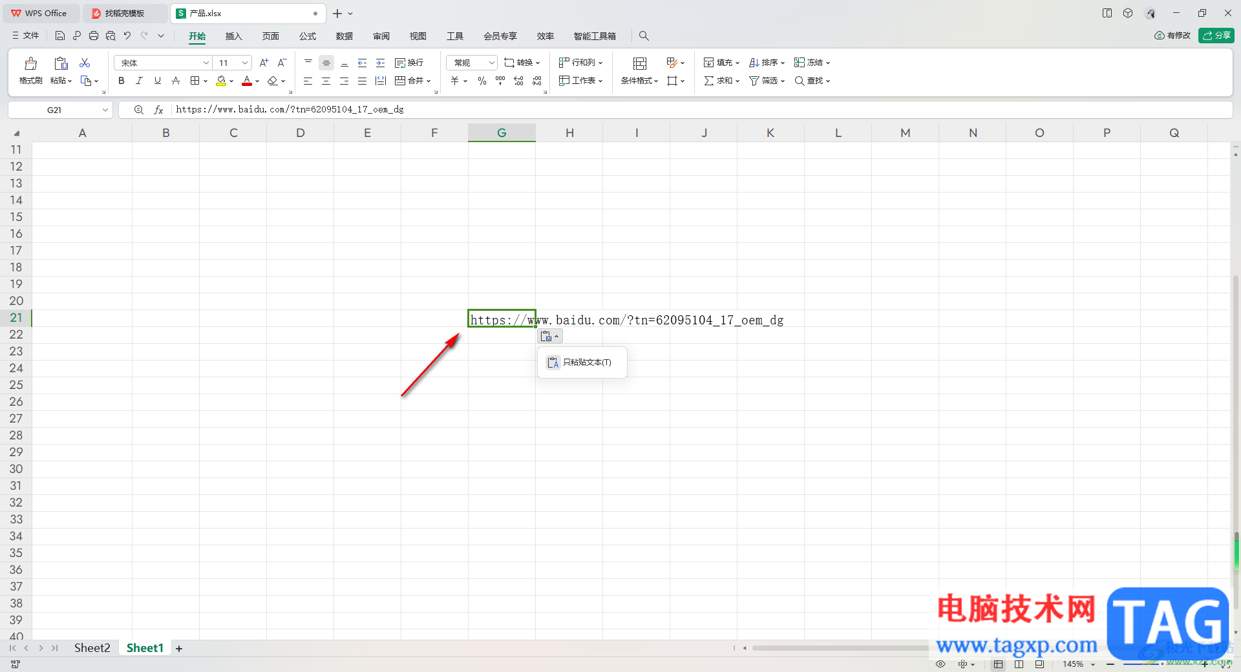Click the AutoSum button
The image size is (1241, 672).
coord(721,81)
